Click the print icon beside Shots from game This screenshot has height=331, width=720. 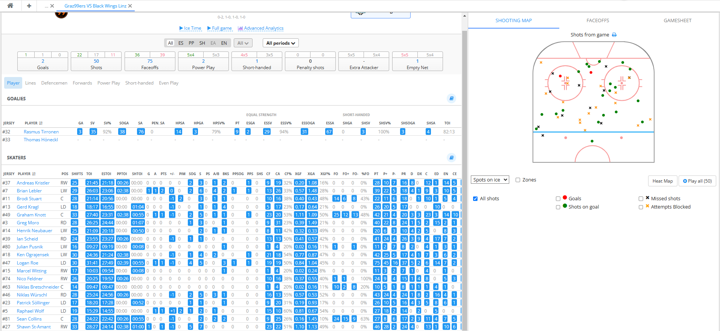tap(614, 35)
